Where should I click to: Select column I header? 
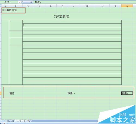coord(102,6)
